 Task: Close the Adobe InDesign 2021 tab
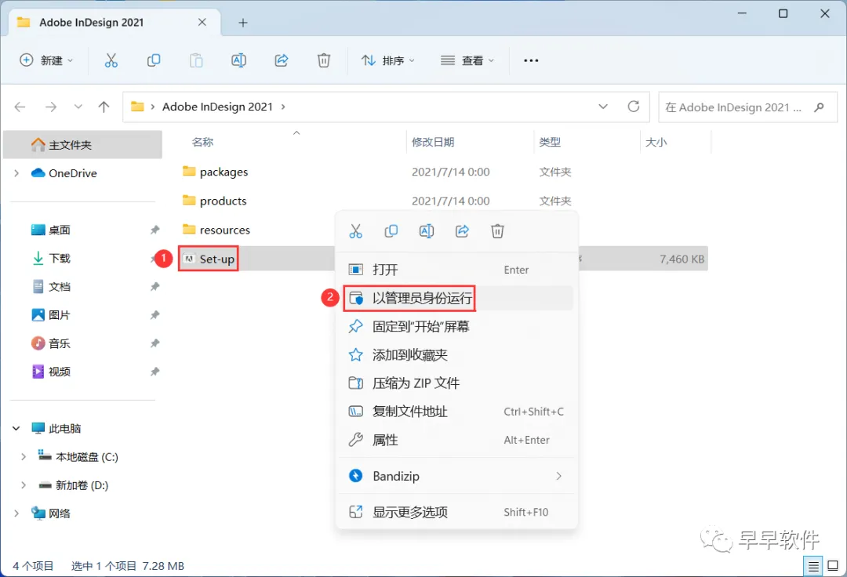coord(202,22)
